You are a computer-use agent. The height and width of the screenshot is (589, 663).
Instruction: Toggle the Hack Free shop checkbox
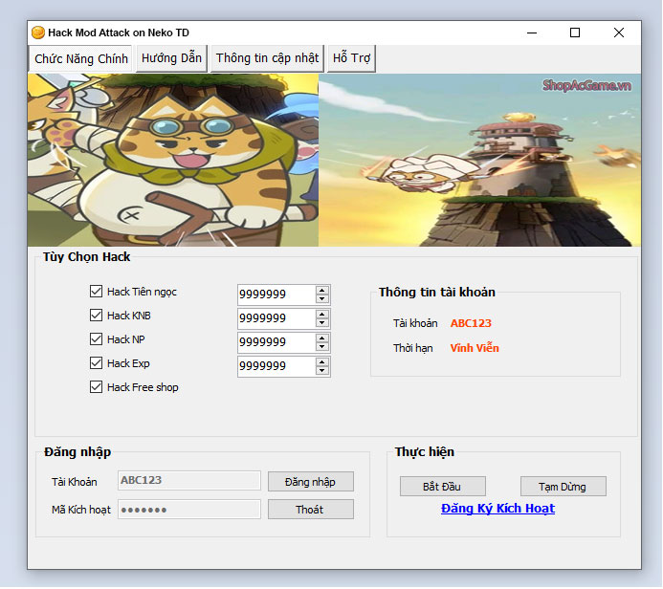point(96,387)
